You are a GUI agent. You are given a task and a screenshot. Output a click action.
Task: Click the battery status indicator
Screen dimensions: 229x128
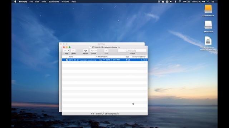point(186,1)
